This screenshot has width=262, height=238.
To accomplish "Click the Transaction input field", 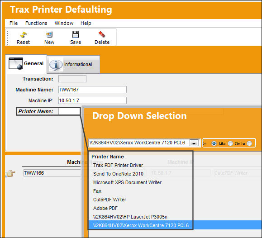I will click(72, 79).
